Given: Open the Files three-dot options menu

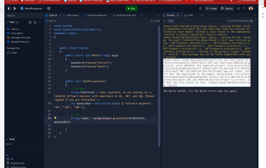Looking at the screenshot, I should 40,22.
